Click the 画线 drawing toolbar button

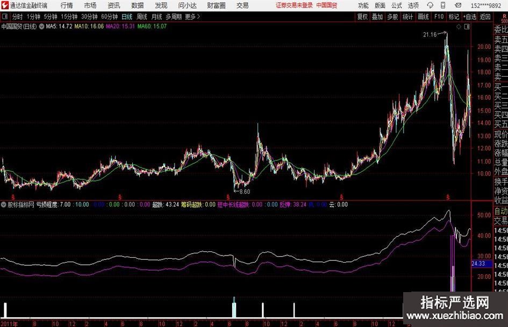[423, 17]
